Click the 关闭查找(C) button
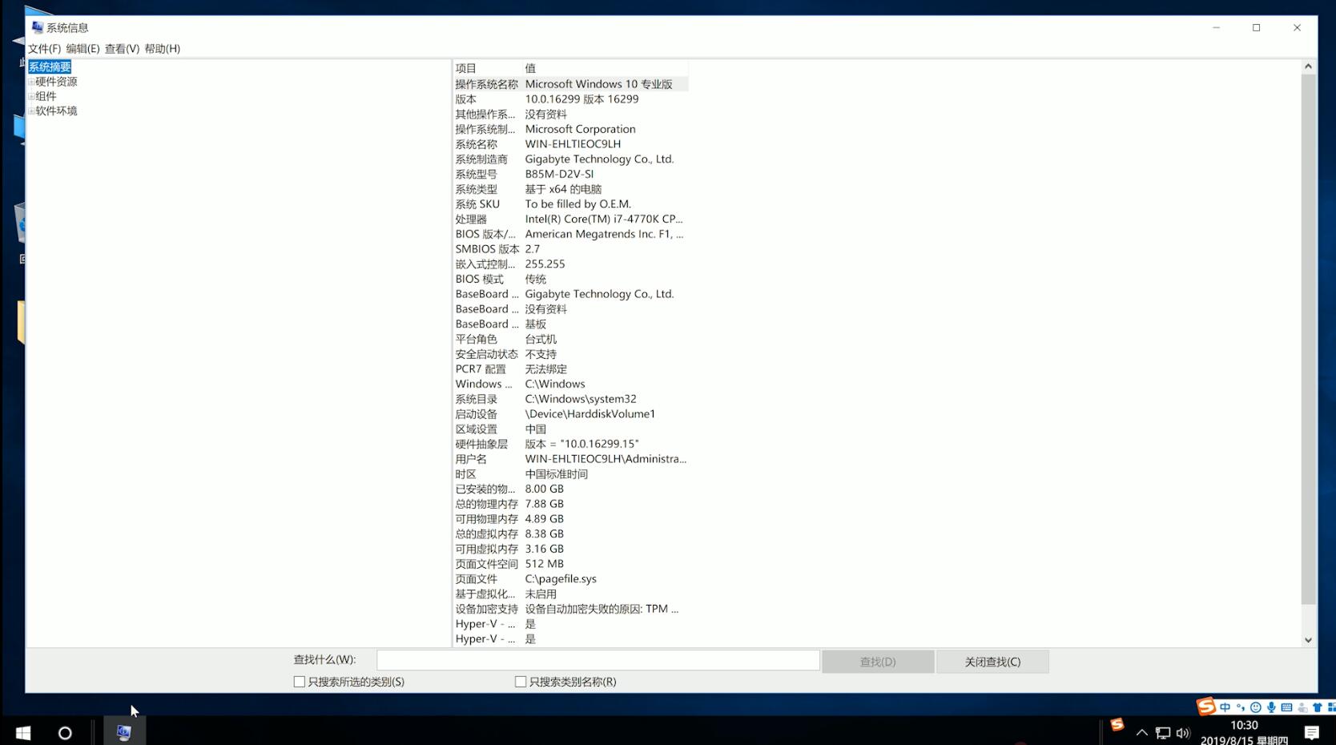Viewport: 1336px width, 745px height. click(x=992, y=662)
